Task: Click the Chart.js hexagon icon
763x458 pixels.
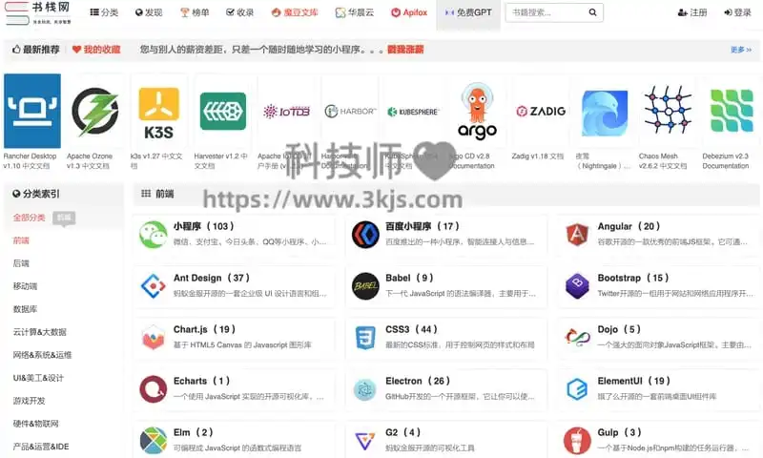Action: 154,337
